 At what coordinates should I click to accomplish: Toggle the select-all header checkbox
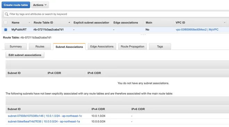(x=6, y=23)
